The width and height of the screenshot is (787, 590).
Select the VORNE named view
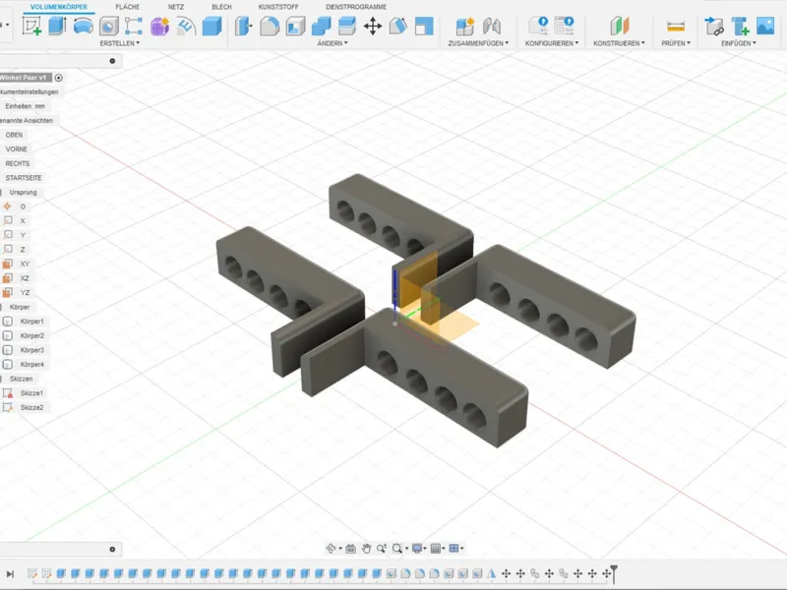(x=16, y=149)
